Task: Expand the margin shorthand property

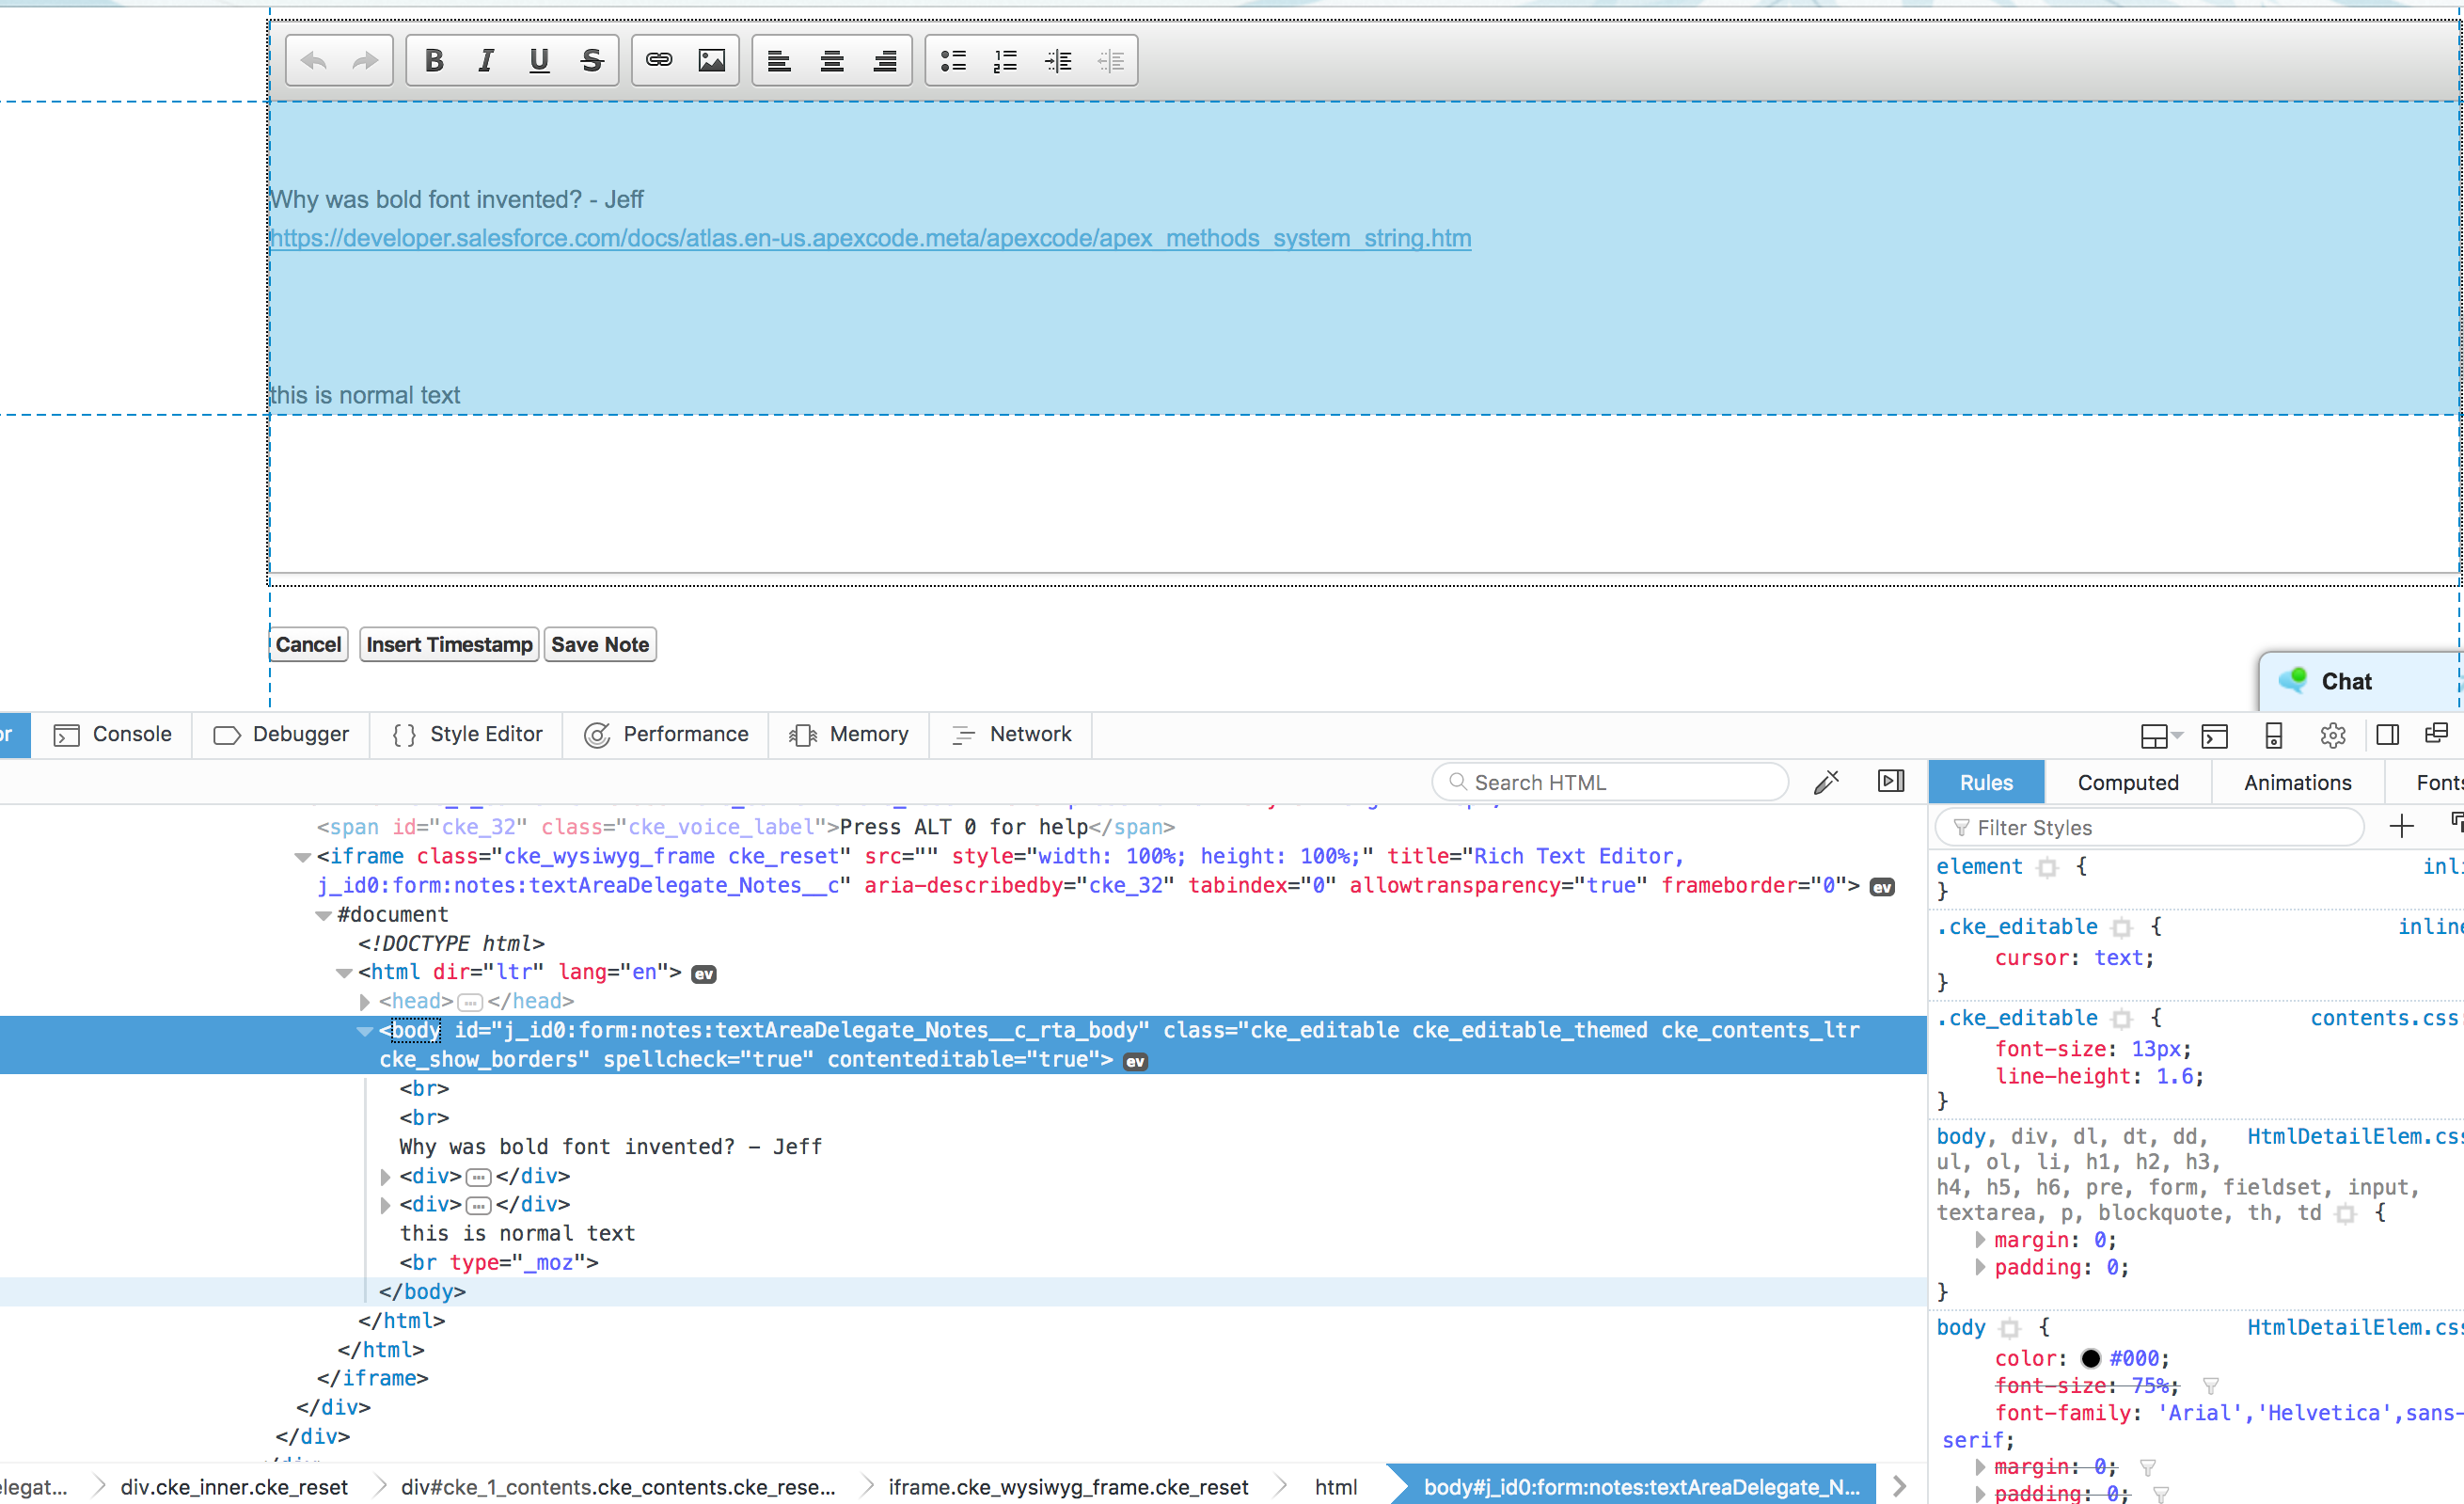Action: [1980, 1240]
